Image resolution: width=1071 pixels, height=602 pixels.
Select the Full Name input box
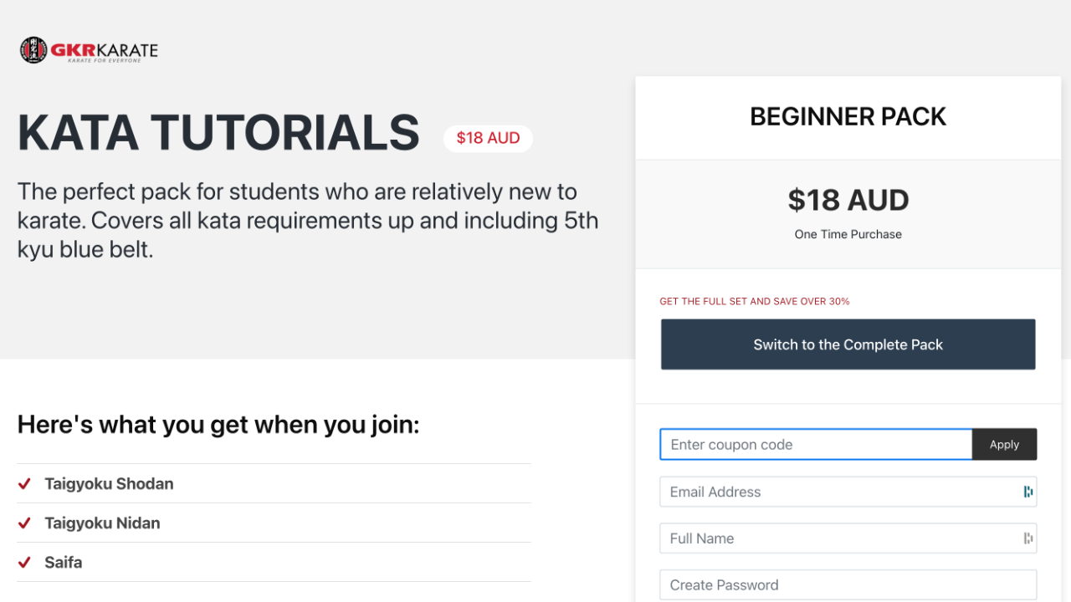837,538
